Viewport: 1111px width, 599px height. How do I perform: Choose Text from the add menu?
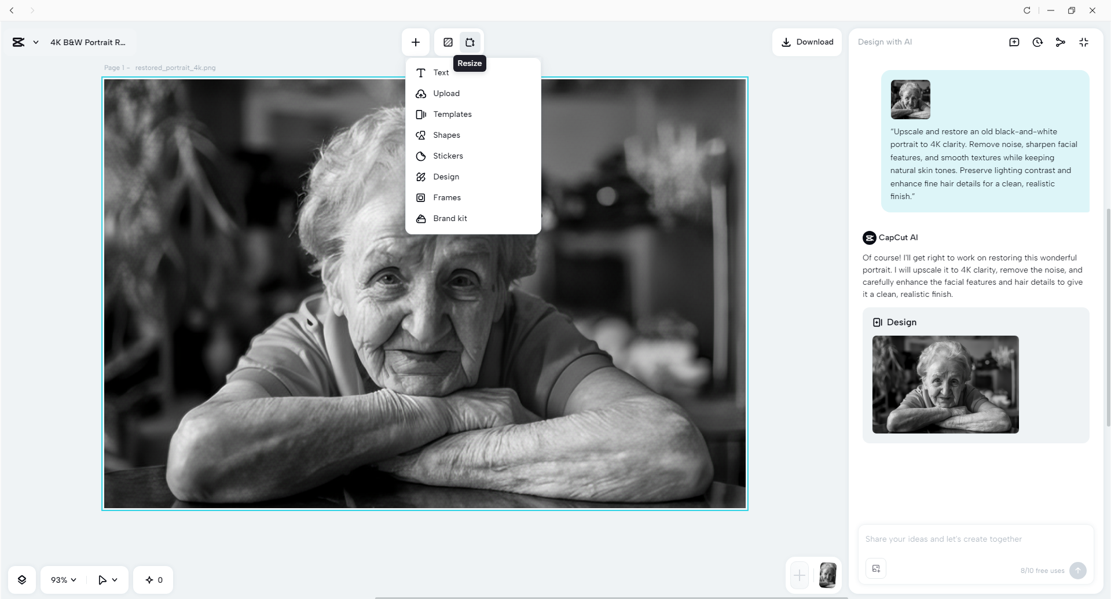(x=473, y=72)
